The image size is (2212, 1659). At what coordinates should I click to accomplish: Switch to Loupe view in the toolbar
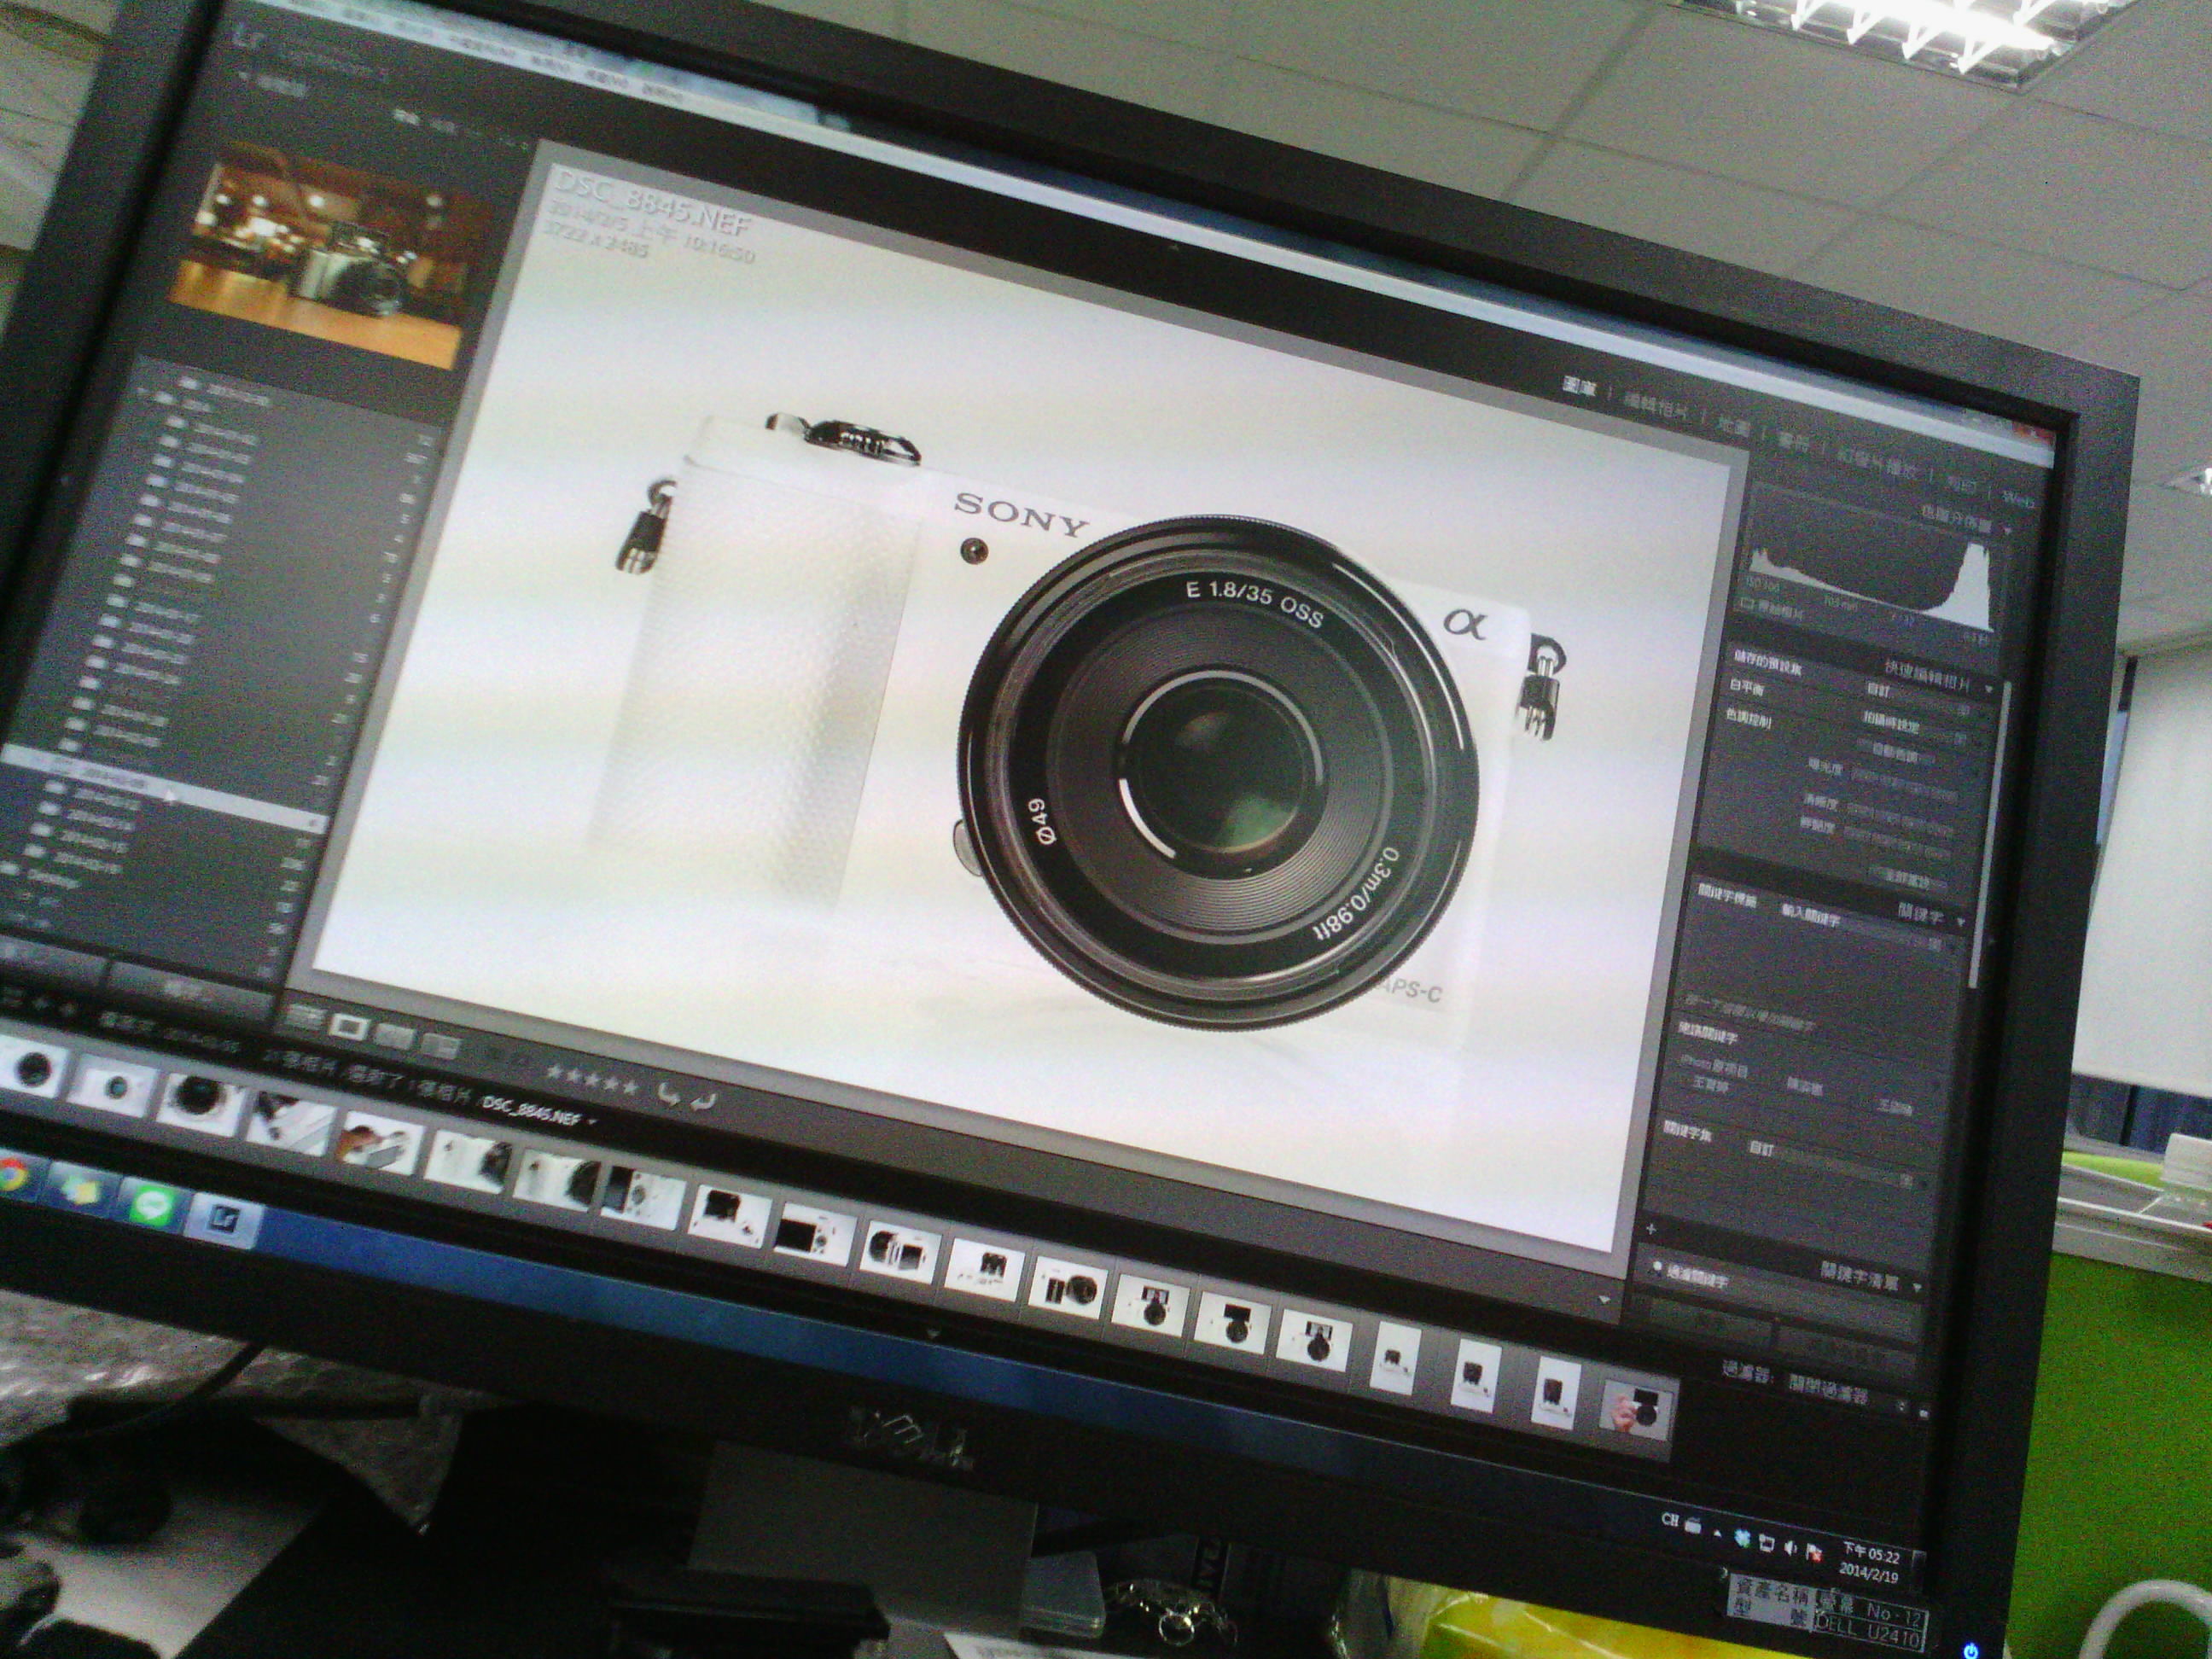tap(350, 1026)
